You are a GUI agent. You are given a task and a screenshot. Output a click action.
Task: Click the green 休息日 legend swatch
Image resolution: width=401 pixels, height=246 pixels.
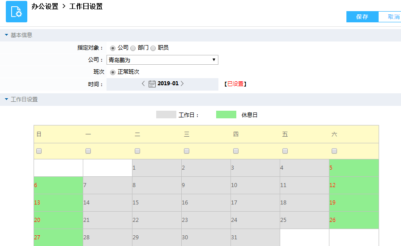click(x=226, y=115)
